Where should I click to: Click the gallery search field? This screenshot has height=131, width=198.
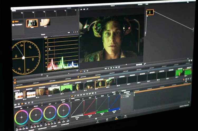[x=69, y=8]
